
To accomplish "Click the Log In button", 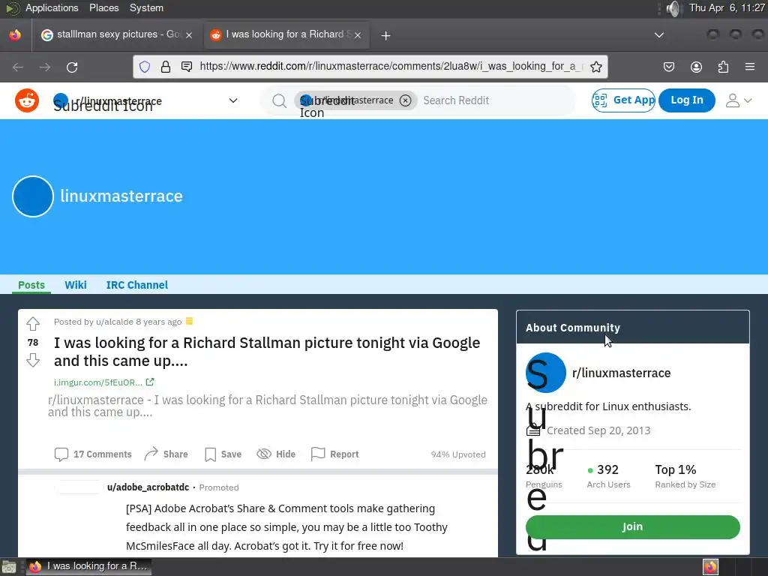I will pos(687,100).
